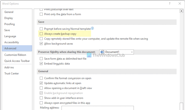Image resolution: width=185 pixels, height=110 pixels.
Task: Go to the Save category
Action: (x=17, y=30)
